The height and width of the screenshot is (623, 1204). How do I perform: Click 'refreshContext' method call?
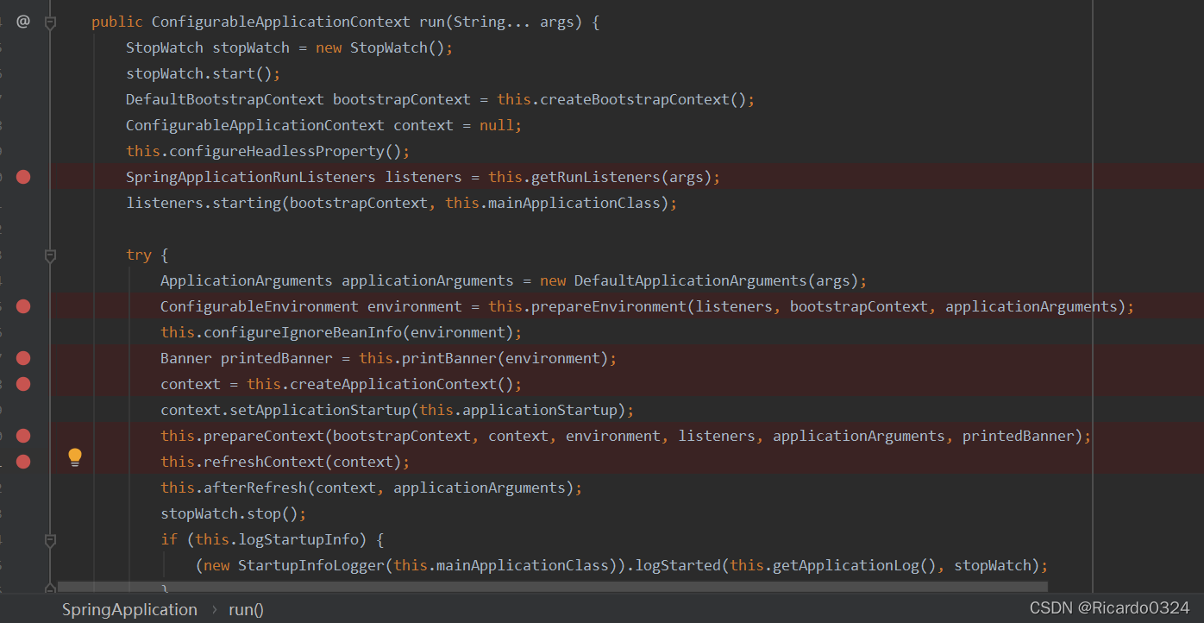(264, 462)
